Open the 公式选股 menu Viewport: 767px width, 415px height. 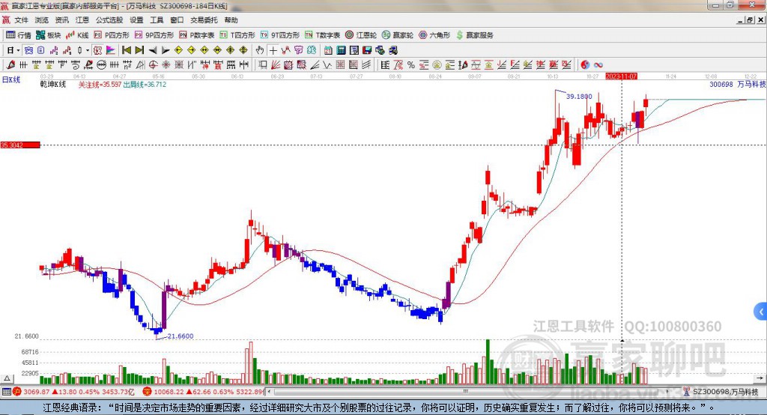click(109, 20)
